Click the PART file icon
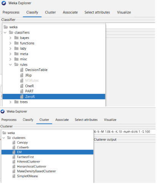The width and height of the screenshot is (157, 185). 22,91
